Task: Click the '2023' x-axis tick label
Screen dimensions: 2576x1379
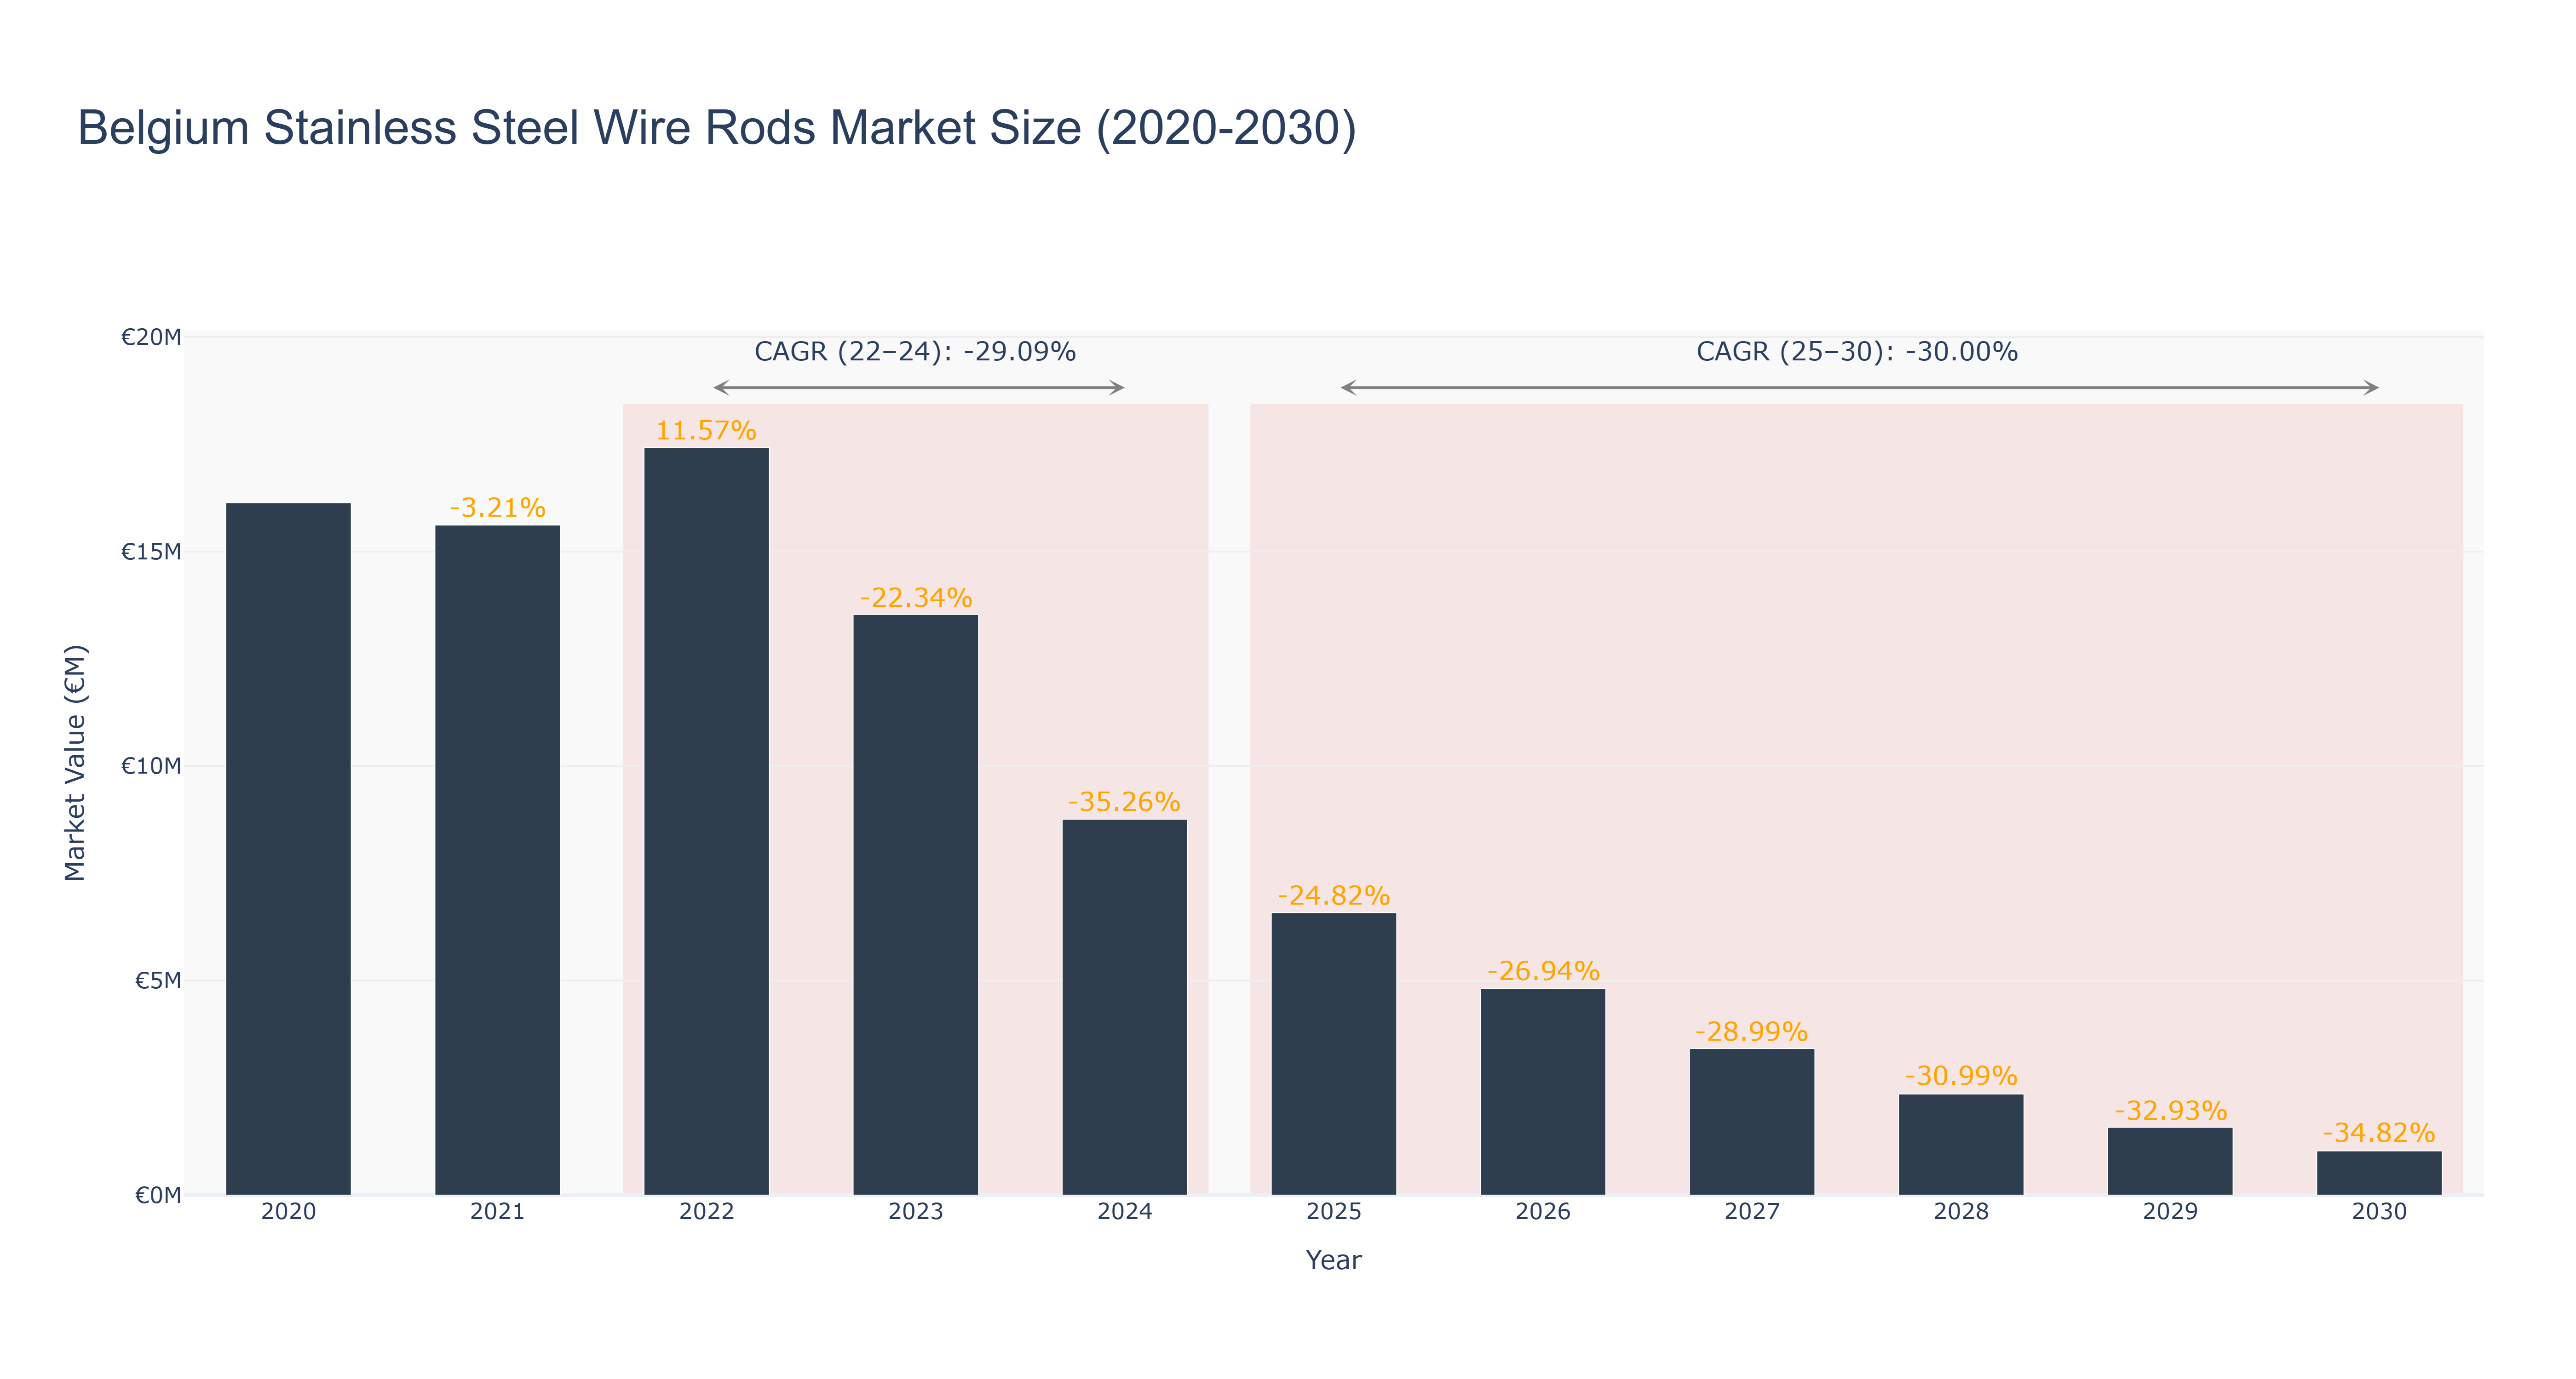Action: pos(915,1212)
